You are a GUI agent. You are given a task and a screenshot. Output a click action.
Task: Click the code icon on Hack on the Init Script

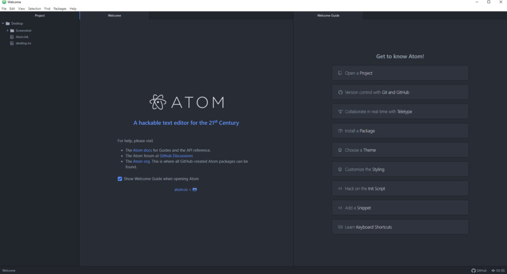pyautogui.click(x=340, y=189)
